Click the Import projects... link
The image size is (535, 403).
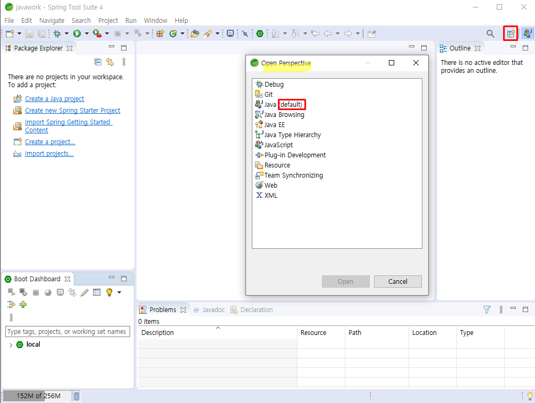tap(49, 154)
